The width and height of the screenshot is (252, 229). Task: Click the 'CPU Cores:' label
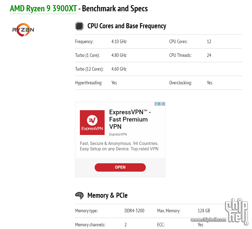coord(178,41)
